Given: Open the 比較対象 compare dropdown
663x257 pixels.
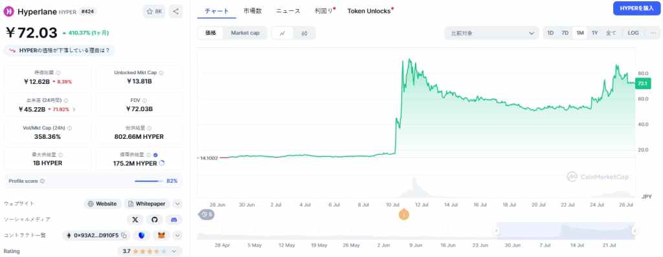Looking at the screenshot, I should 491,33.
